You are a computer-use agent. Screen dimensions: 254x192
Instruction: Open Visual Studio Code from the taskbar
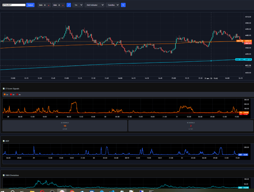click(112, 191)
